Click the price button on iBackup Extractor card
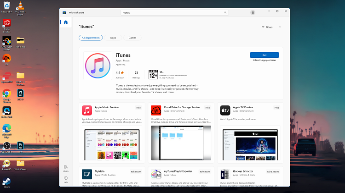Screen dimensions: 345x193 pyautogui.click(x=273, y=172)
